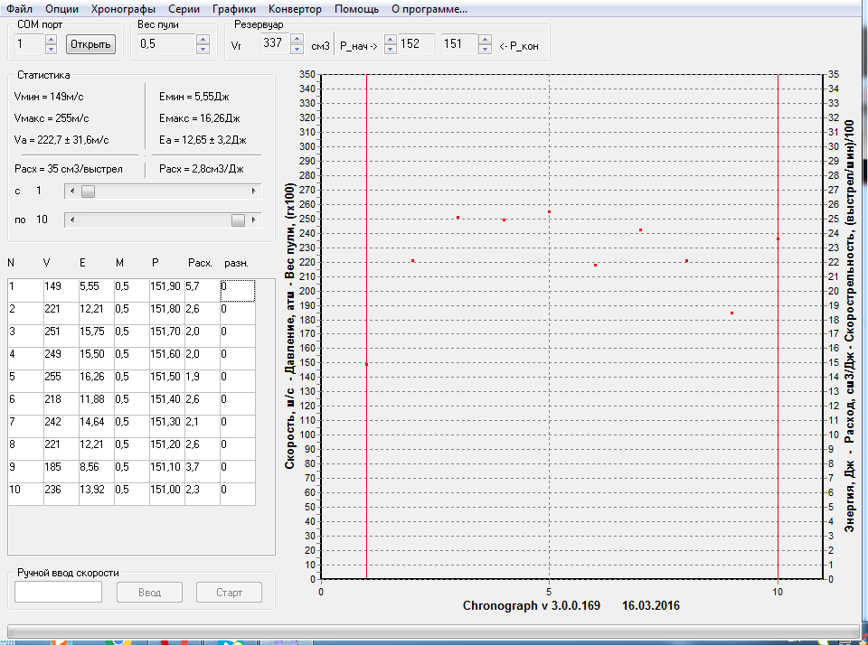Click the Вес пули value field
Viewport: 868px width, 645px height.
(x=166, y=44)
